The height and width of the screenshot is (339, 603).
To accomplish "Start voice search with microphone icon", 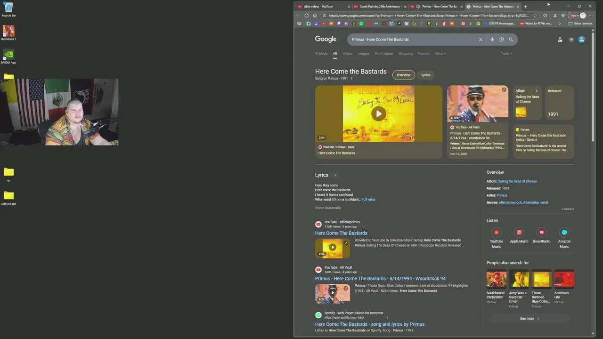I will pyautogui.click(x=492, y=40).
